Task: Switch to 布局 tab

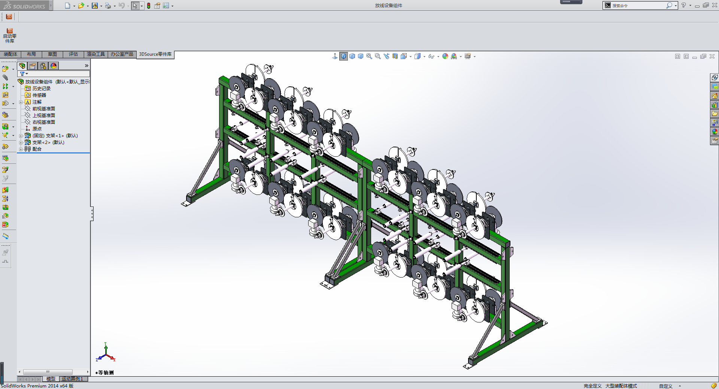Action: [31, 54]
